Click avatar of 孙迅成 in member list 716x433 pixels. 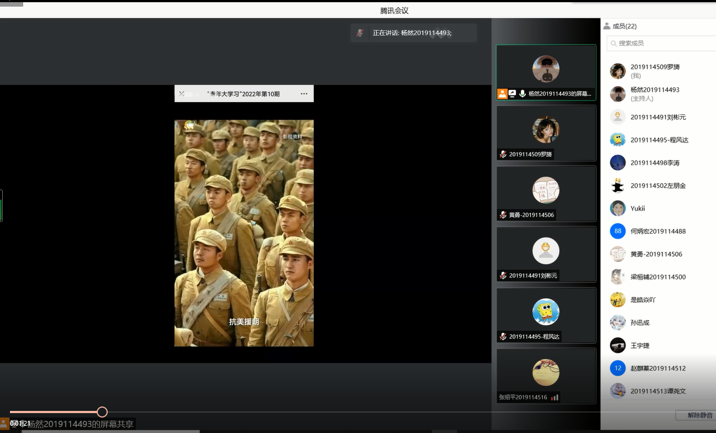click(618, 323)
